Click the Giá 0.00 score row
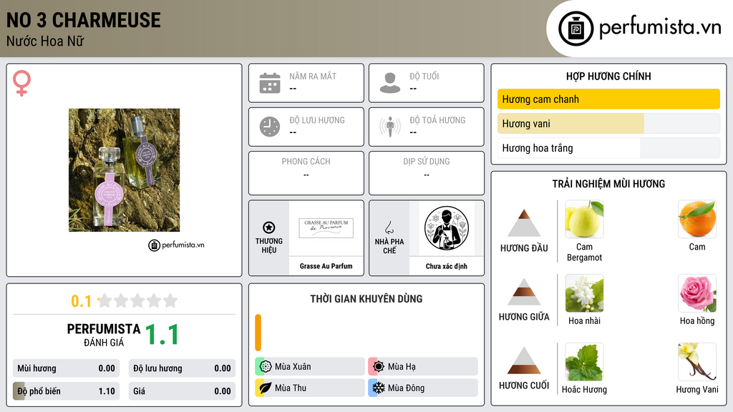Image resolution: width=733 pixels, height=412 pixels. coord(182,391)
